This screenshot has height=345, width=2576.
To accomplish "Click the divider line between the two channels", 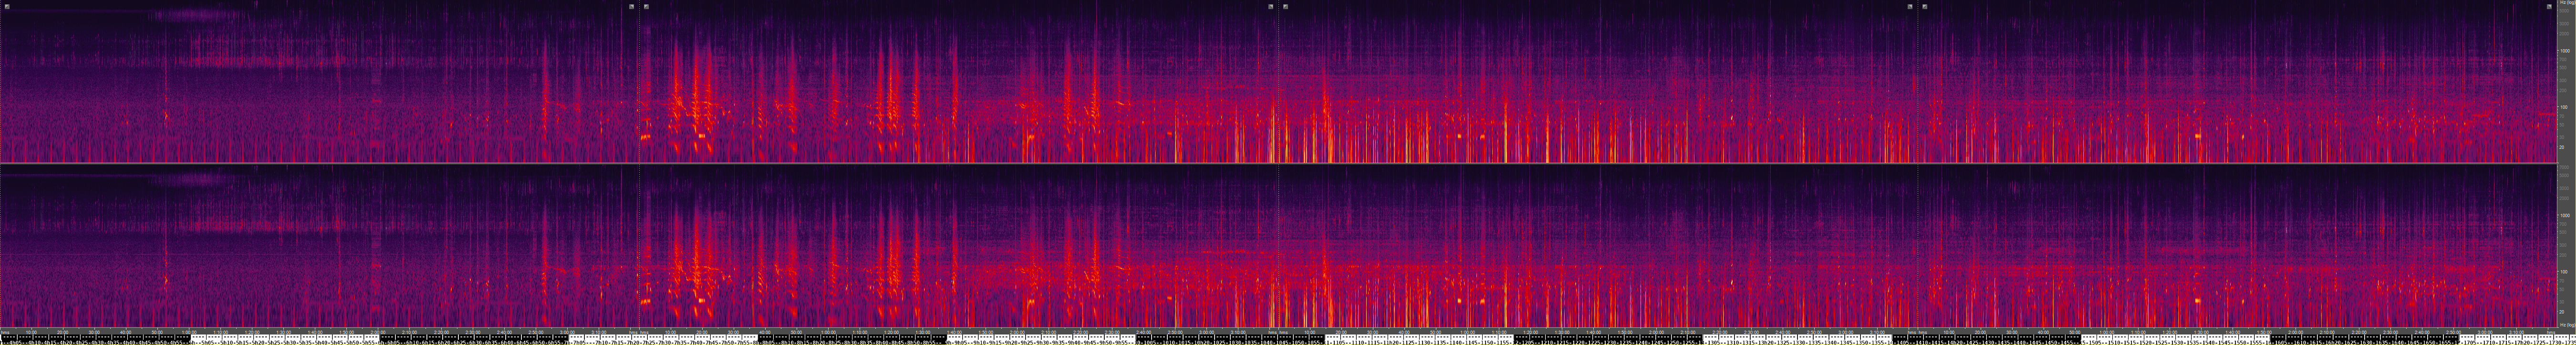I will coord(1280,163).
